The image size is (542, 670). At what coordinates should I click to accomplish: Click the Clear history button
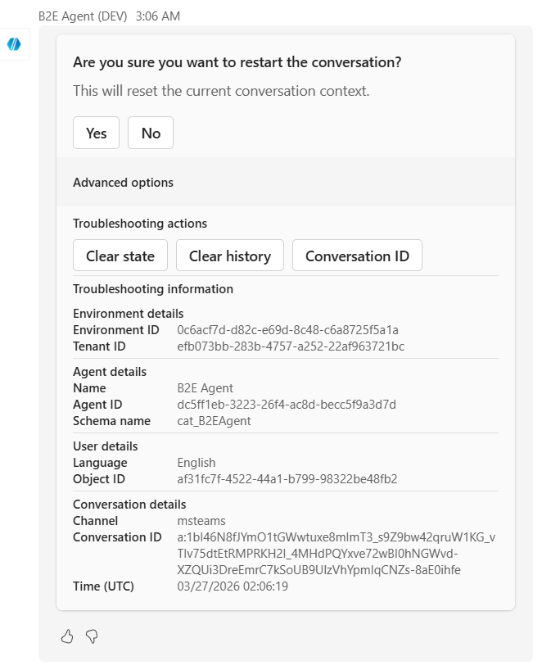click(x=229, y=256)
